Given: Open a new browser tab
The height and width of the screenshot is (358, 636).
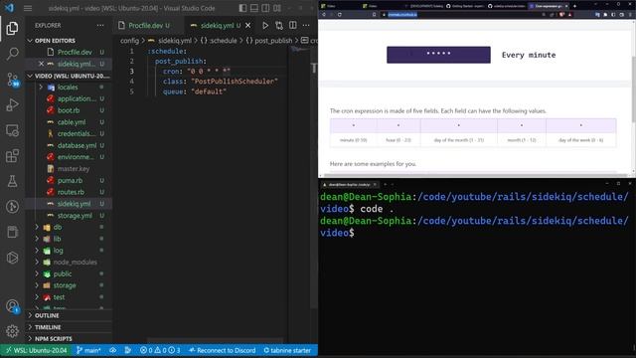Looking at the screenshot, I should tap(574, 6).
